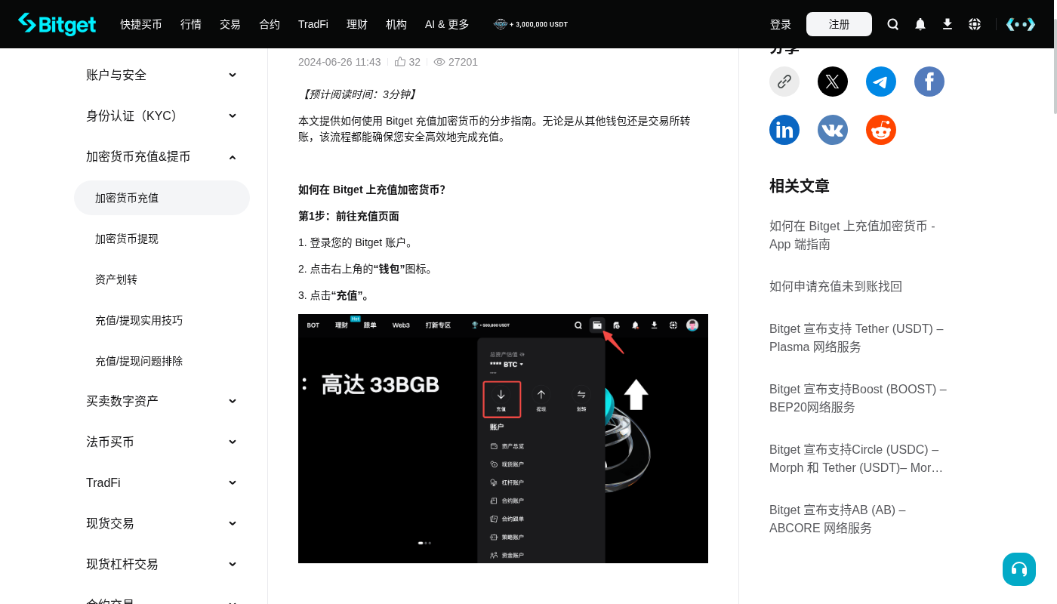The width and height of the screenshot is (1057, 604).
Task: Open related article 如何申请充值未到账找回
Action: click(836, 286)
